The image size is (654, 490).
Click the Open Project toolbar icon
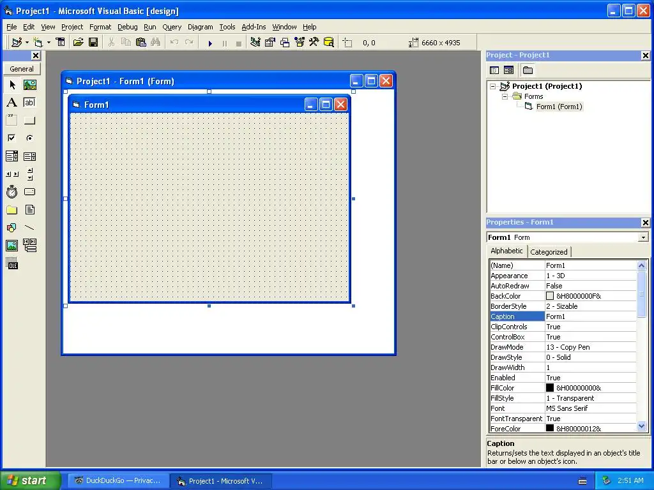79,42
